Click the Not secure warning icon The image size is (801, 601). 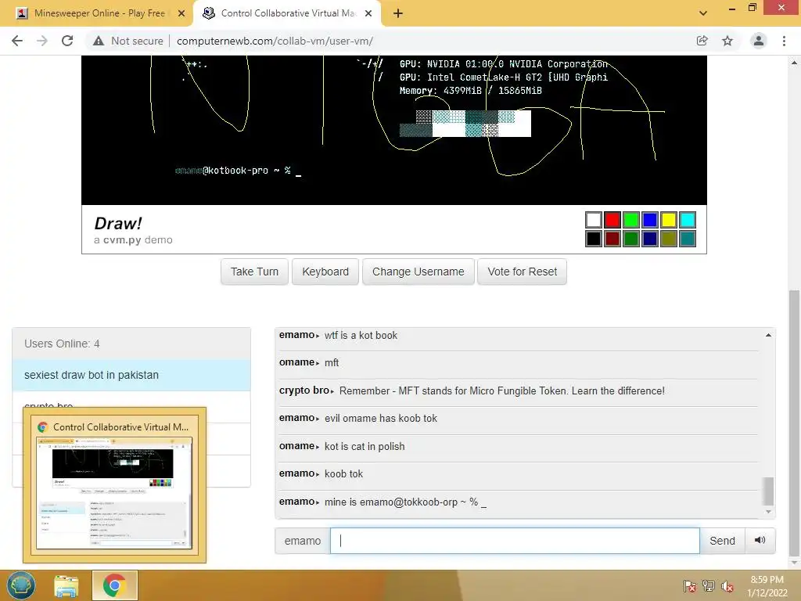(99, 41)
